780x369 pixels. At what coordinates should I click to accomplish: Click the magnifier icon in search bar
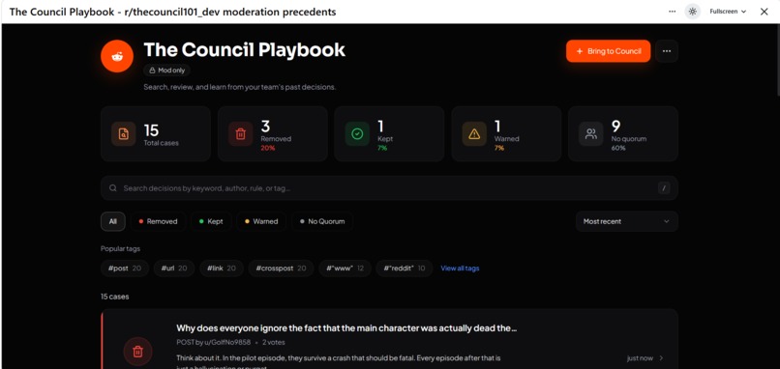[113, 188]
